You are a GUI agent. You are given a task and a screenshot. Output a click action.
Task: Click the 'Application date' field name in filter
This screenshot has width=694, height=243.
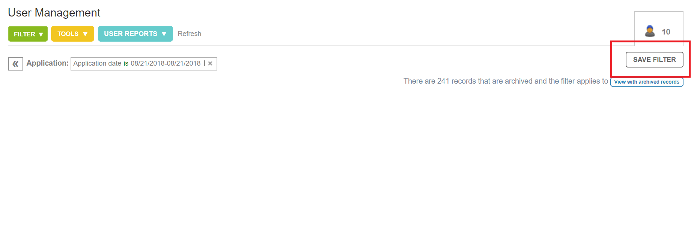(97, 63)
